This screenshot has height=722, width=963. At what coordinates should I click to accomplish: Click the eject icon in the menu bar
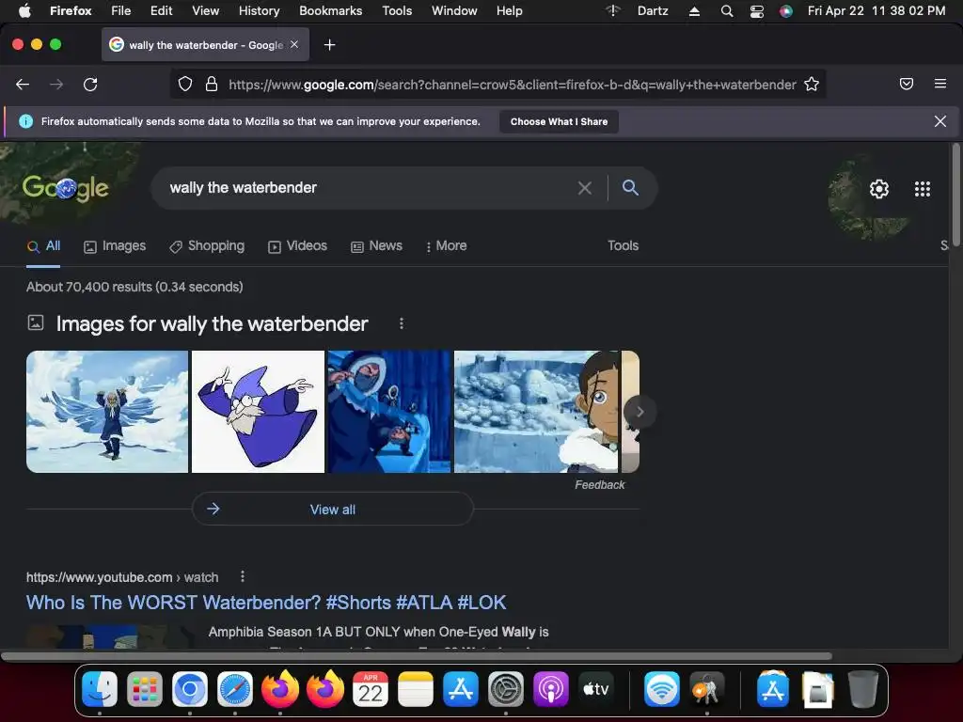click(695, 11)
